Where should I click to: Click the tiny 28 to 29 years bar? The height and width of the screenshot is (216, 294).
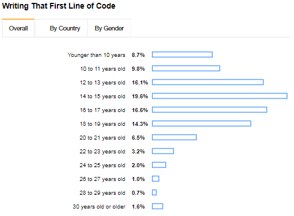click(154, 192)
